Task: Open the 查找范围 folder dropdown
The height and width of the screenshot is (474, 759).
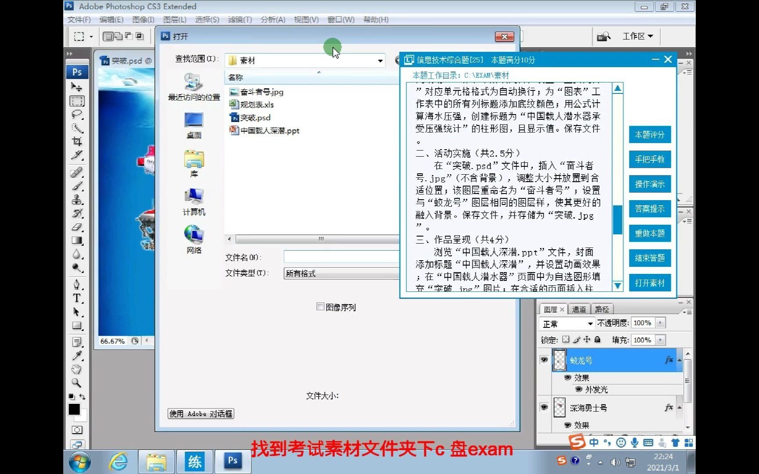Action: 380,61
